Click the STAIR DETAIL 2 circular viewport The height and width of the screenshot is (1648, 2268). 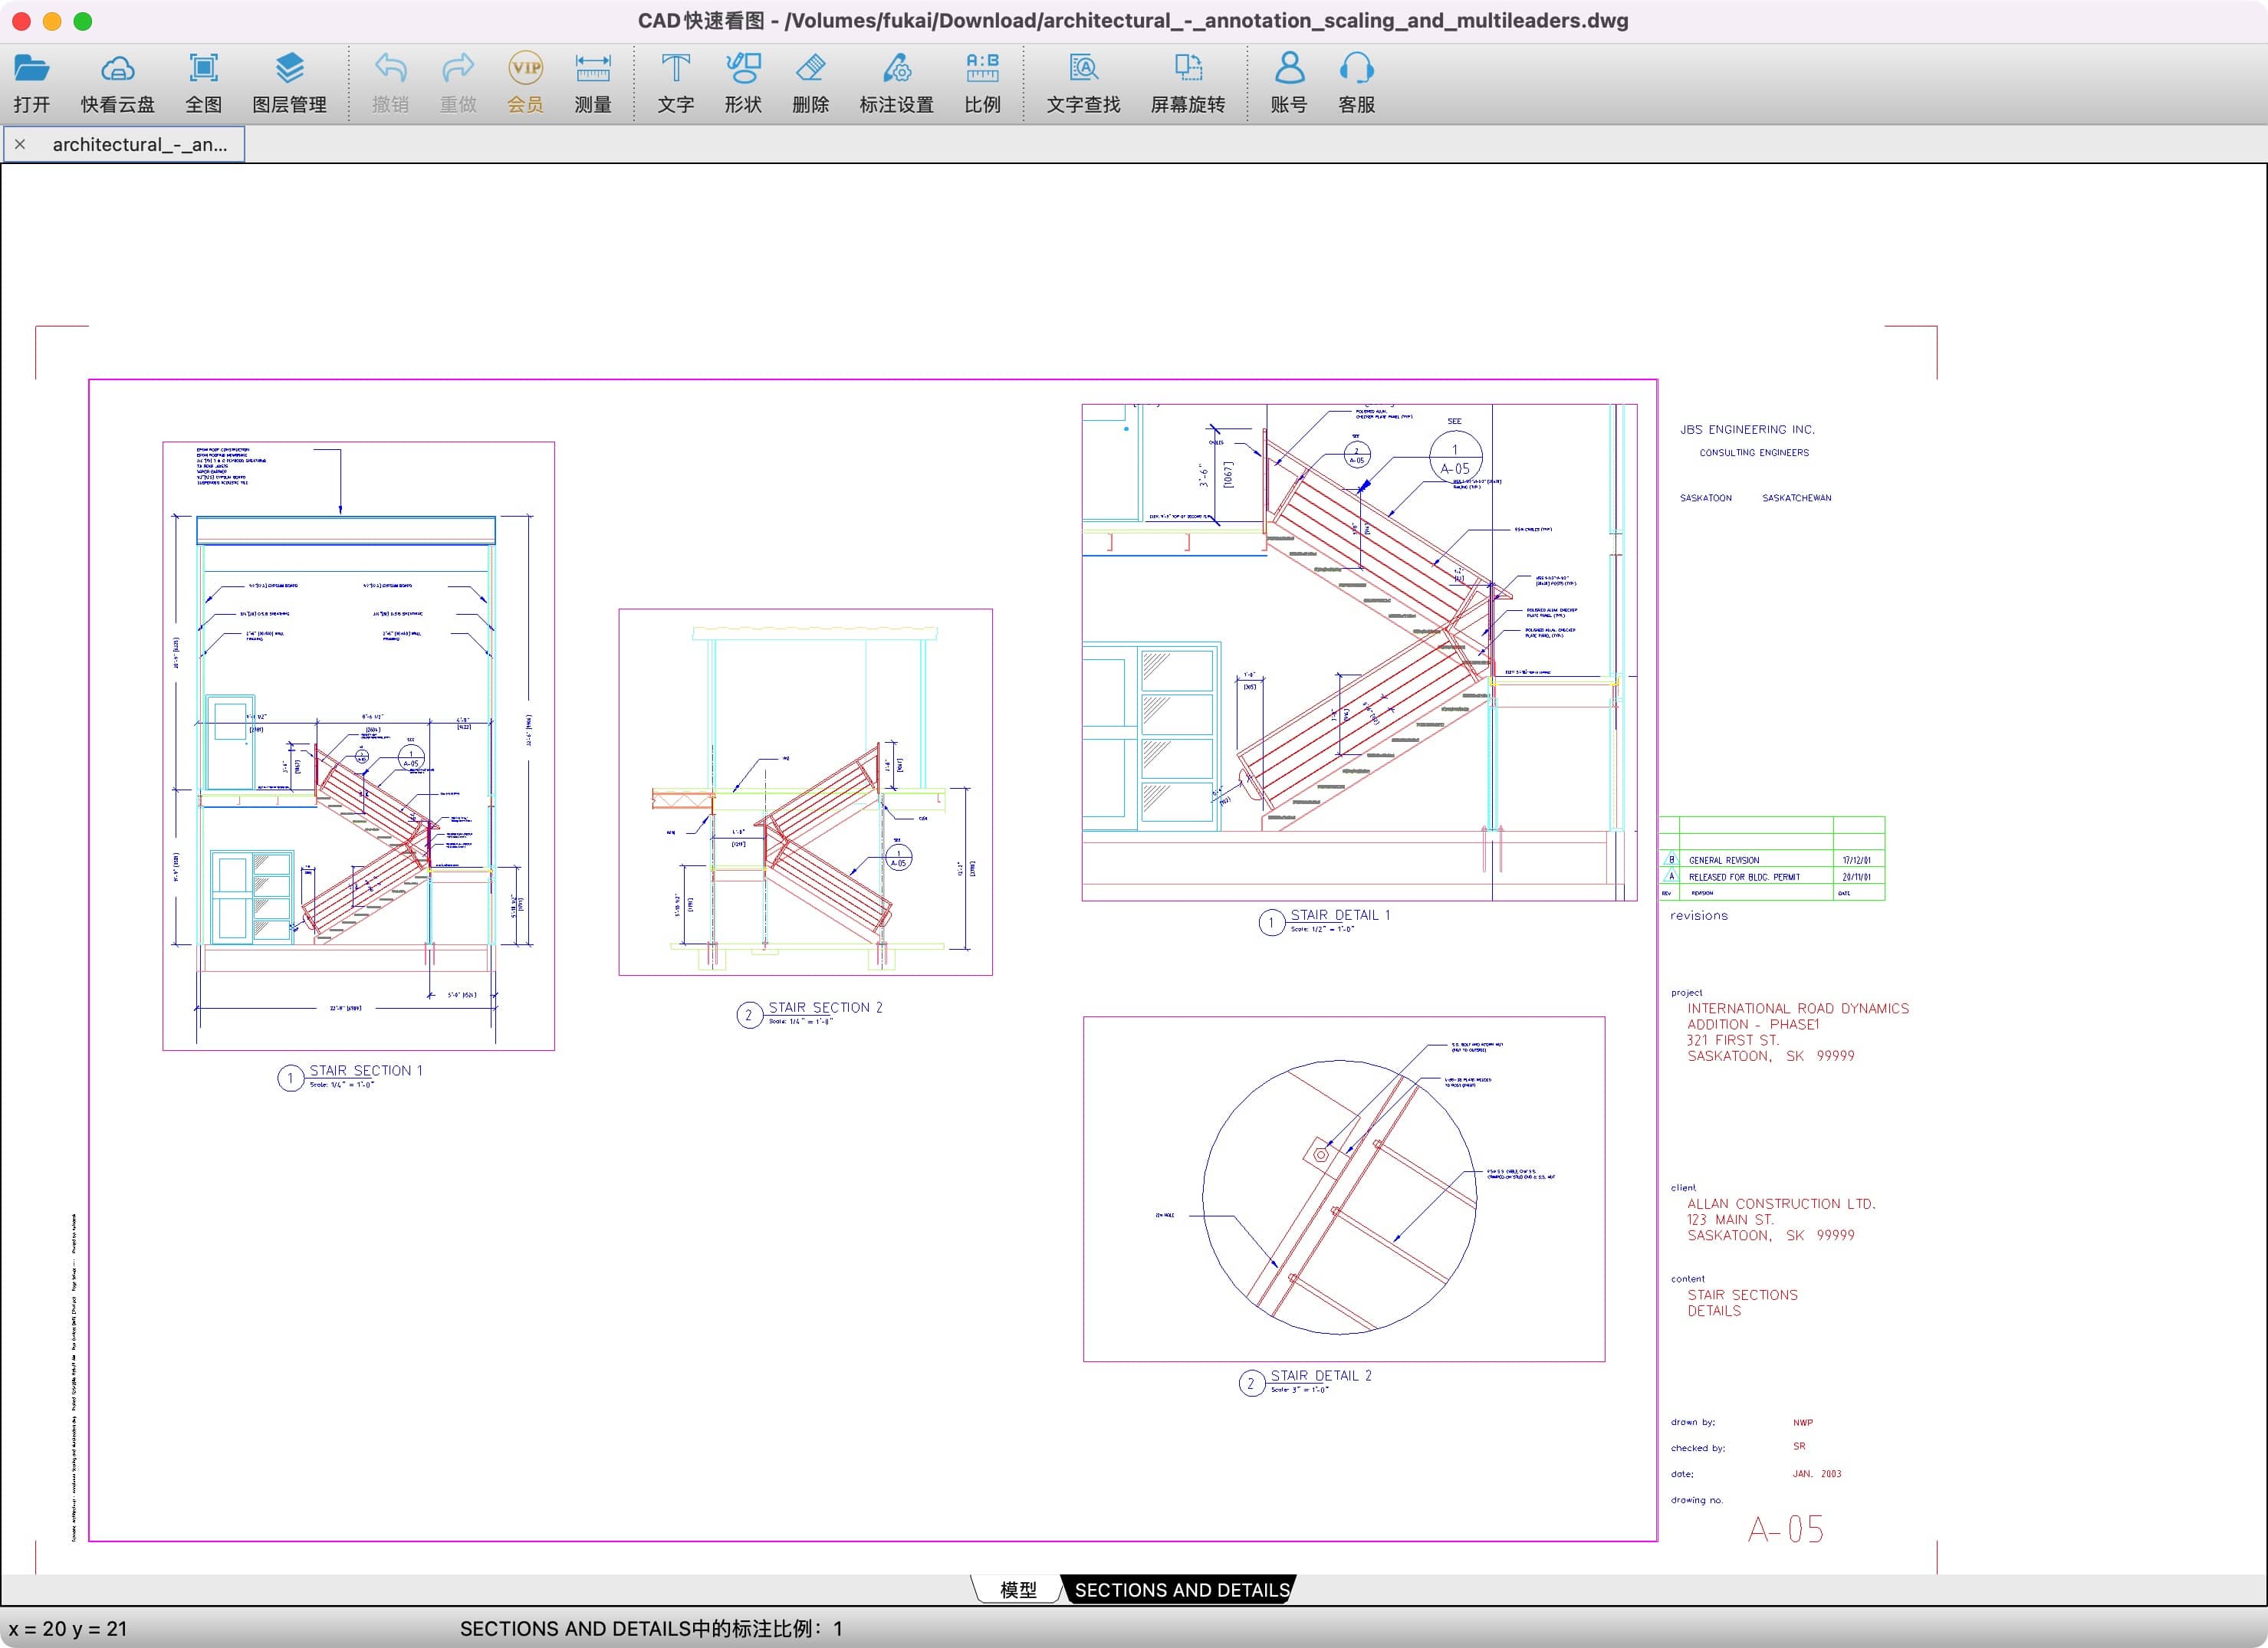[1340, 1197]
